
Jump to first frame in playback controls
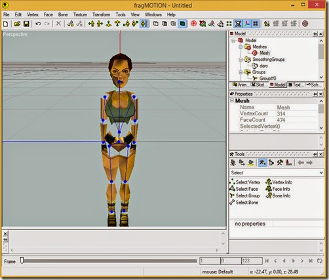coord(267,261)
